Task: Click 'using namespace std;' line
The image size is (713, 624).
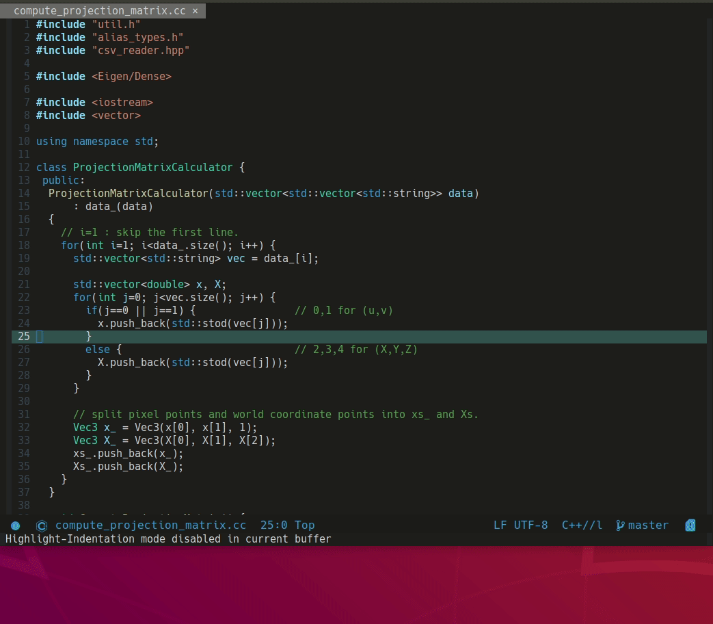Action: (97, 142)
